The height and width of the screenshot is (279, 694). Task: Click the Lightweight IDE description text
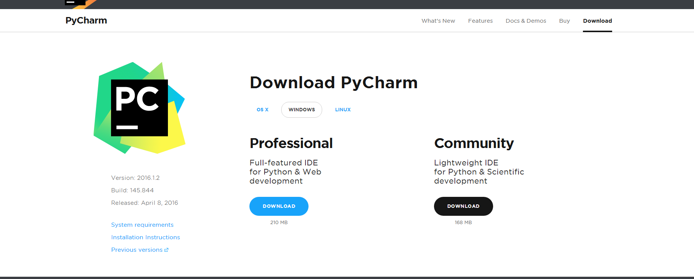pos(479,172)
